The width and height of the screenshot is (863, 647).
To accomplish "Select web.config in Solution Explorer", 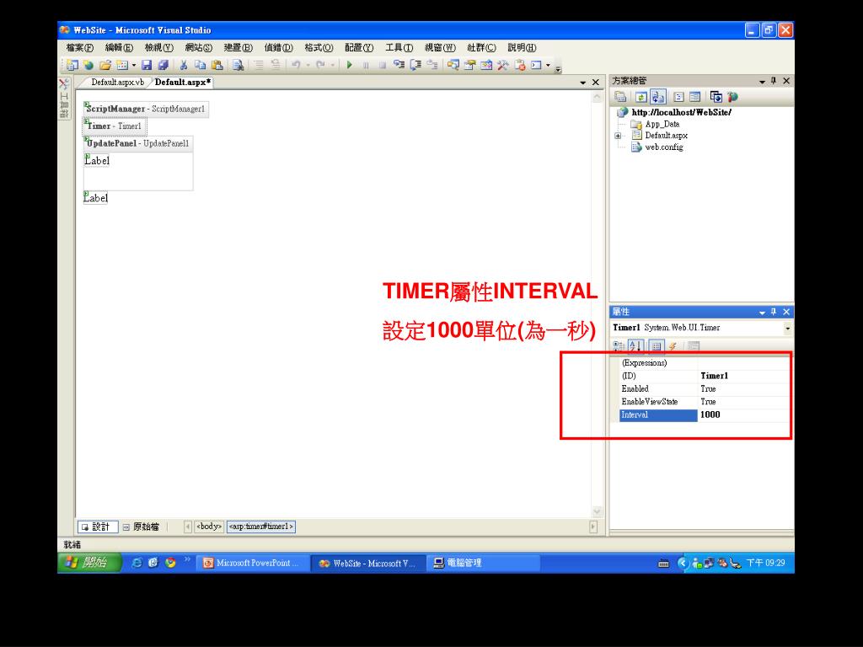I will click(x=663, y=147).
